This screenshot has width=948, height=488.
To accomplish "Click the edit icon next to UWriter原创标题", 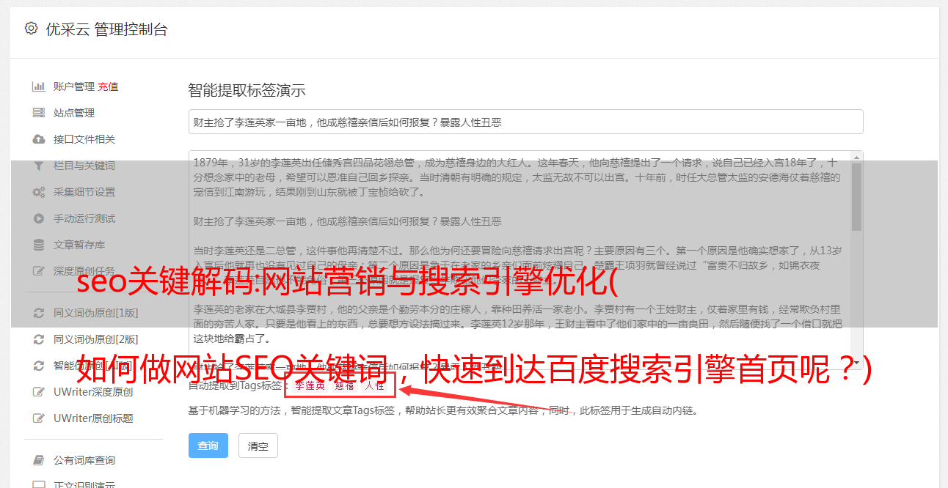I will tap(39, 418).
